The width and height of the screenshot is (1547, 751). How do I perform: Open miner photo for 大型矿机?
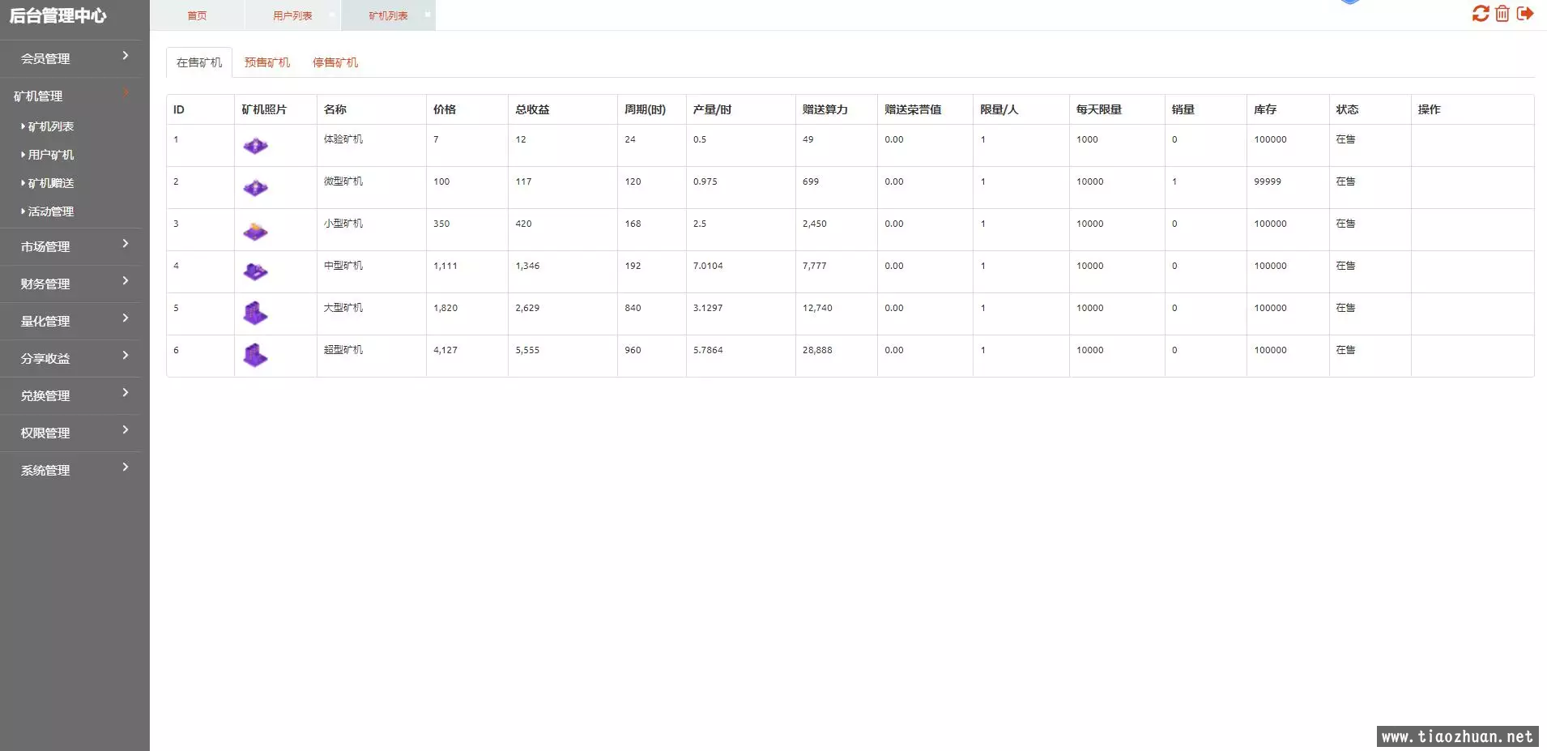(255, 314)
